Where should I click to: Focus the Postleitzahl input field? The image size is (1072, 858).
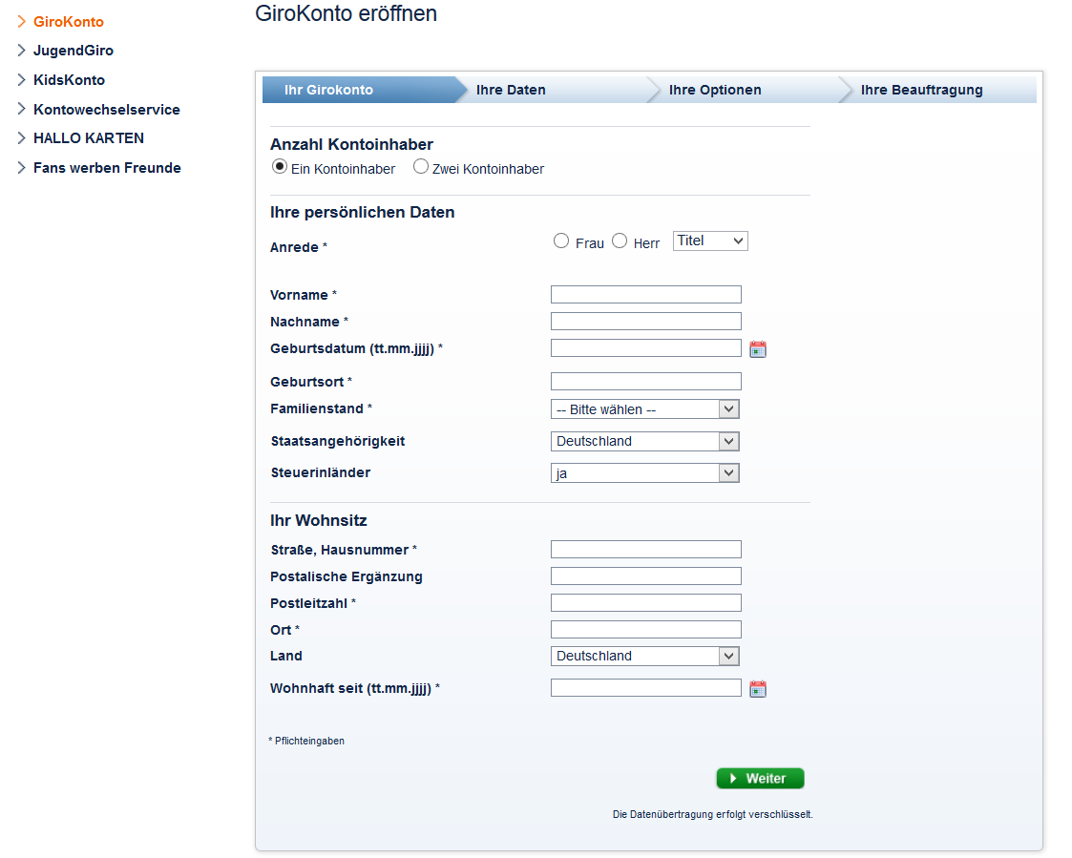pos(646,603)
